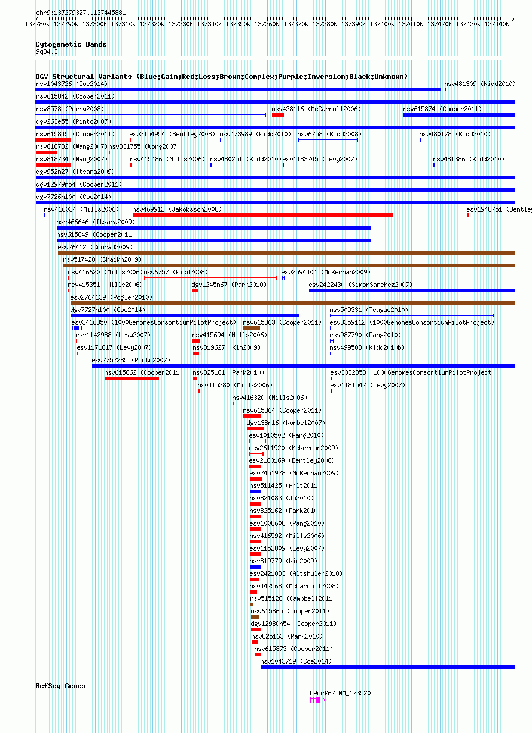The height and width of the screenshot is (733, 532).
Task: Click the esv1010502 (Pang2010) interval line
Action: pos(258,441)
